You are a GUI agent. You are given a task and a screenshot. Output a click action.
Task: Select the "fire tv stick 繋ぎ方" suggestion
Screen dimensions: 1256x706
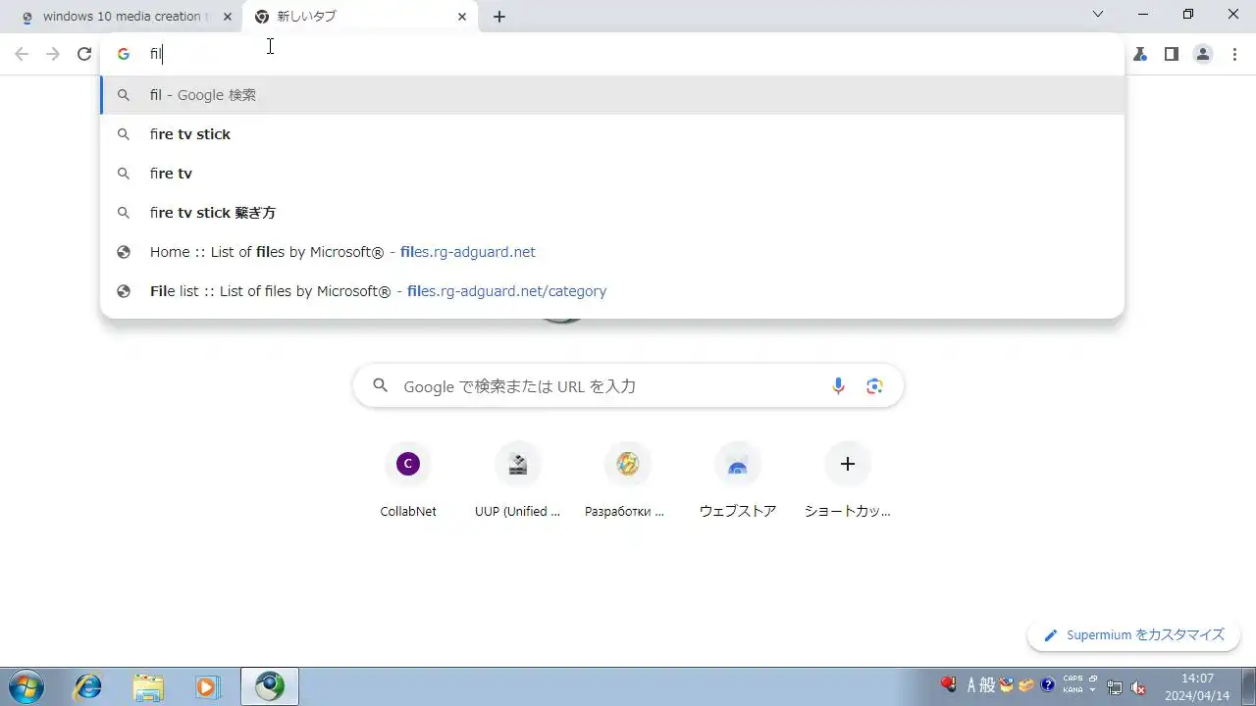(612, 213)
